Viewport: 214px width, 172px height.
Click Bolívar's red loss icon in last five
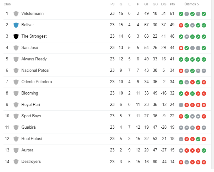pyautogui.click(x=181, y=25)
